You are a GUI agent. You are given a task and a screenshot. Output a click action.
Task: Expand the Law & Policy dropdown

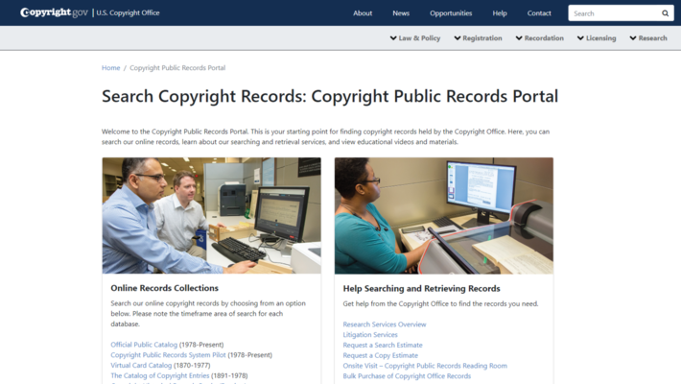(415, 38)
